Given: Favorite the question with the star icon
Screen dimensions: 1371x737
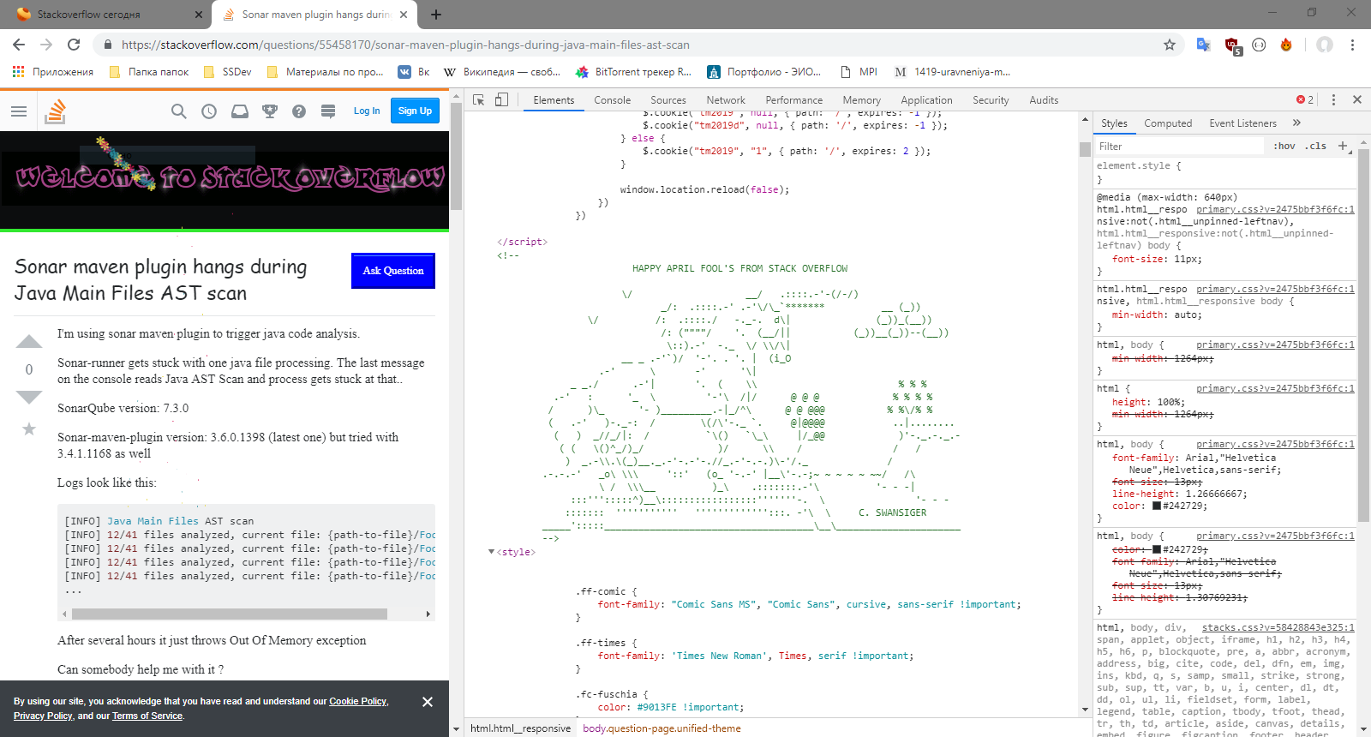Looking at the screenshot, I should (29, 428).
